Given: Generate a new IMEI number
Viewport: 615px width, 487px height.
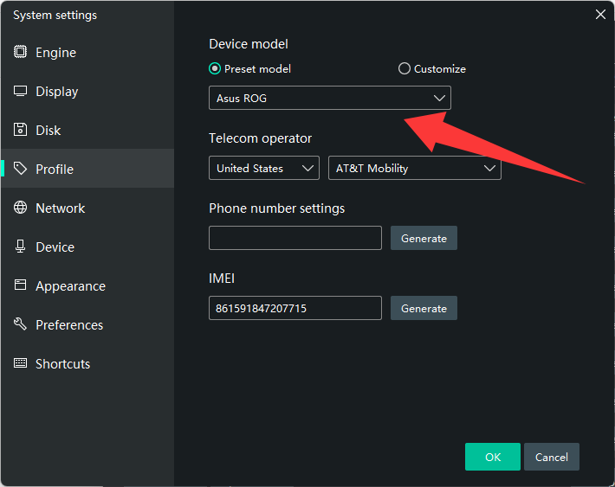Looking at the screenshot, I should coord(424,308).
